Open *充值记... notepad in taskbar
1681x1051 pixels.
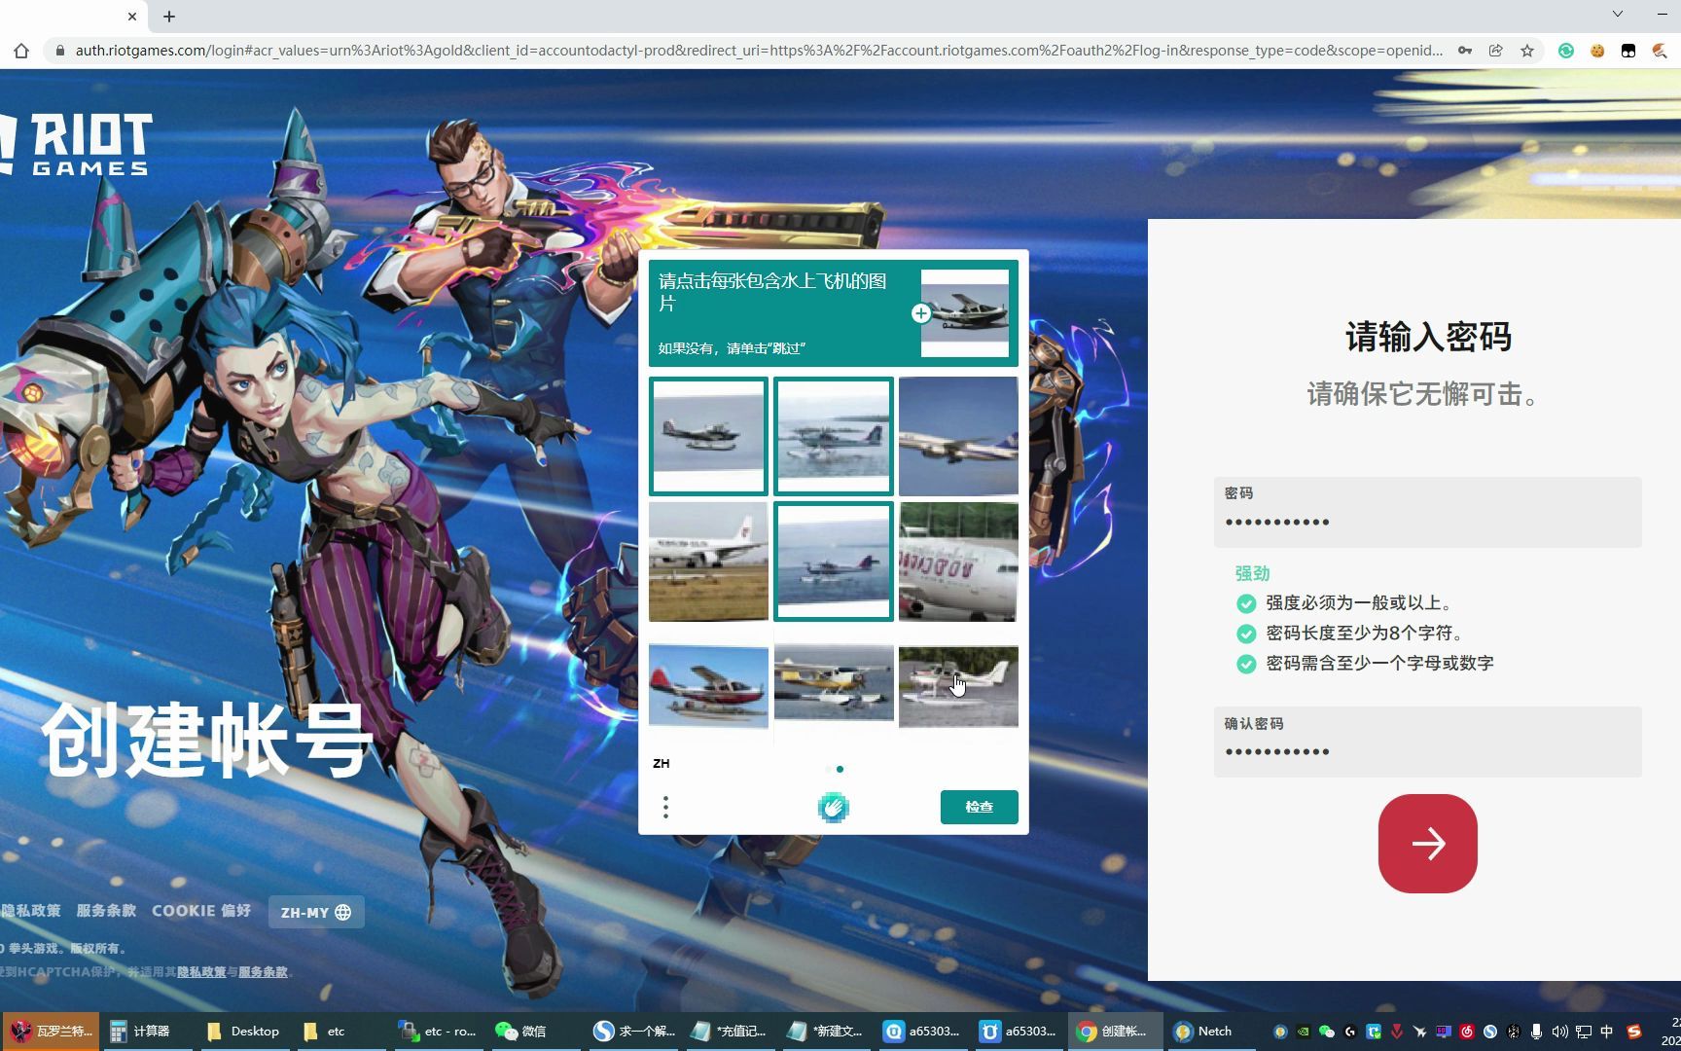[730, 1032]
